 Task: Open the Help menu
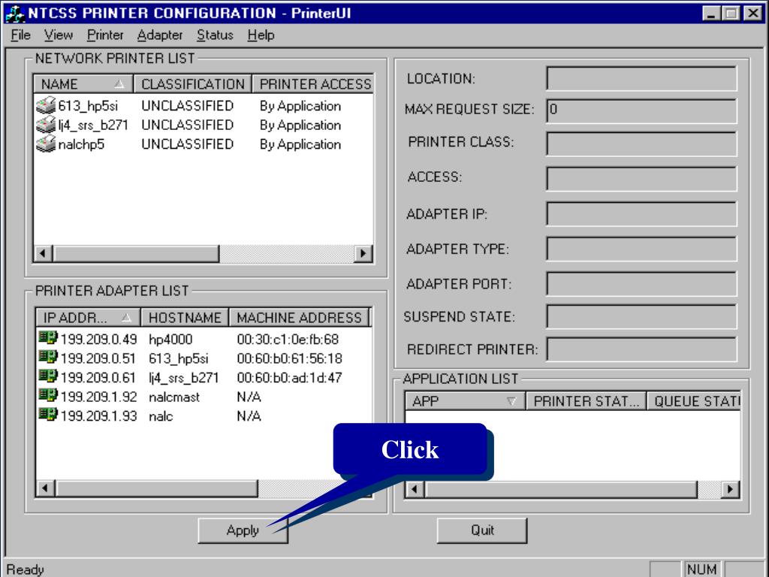261,35
